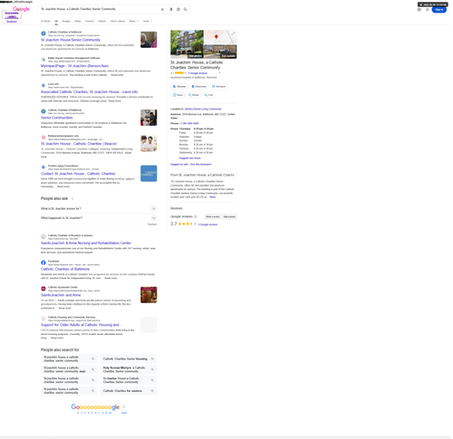Expand the map with the arrows icon

[233, 33]
